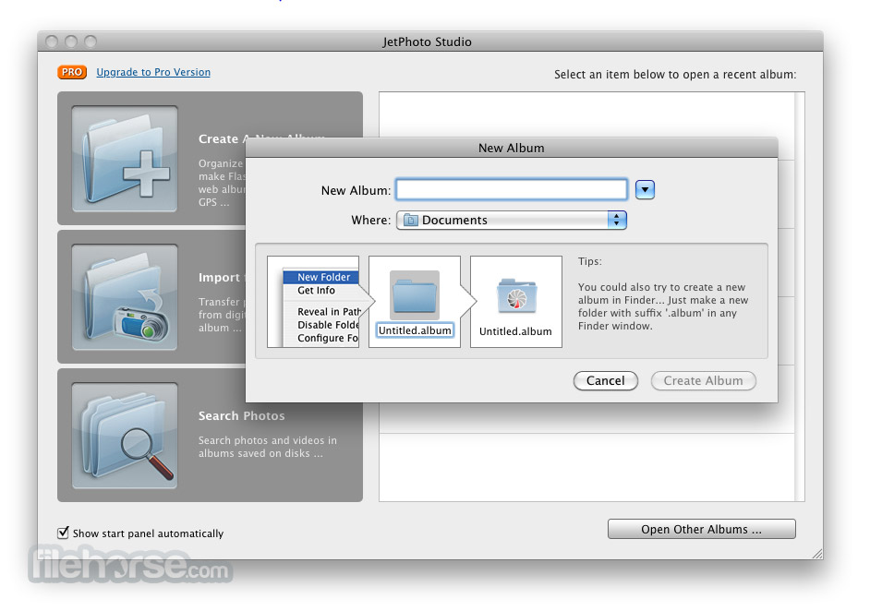Click the Tips paragraph text

(x=663, y=306)
